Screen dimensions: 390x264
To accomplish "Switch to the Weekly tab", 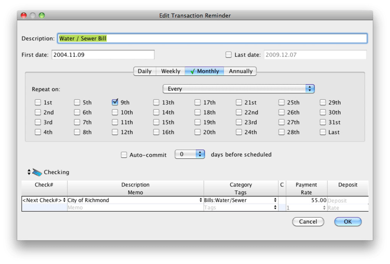I will click(171, 71).
